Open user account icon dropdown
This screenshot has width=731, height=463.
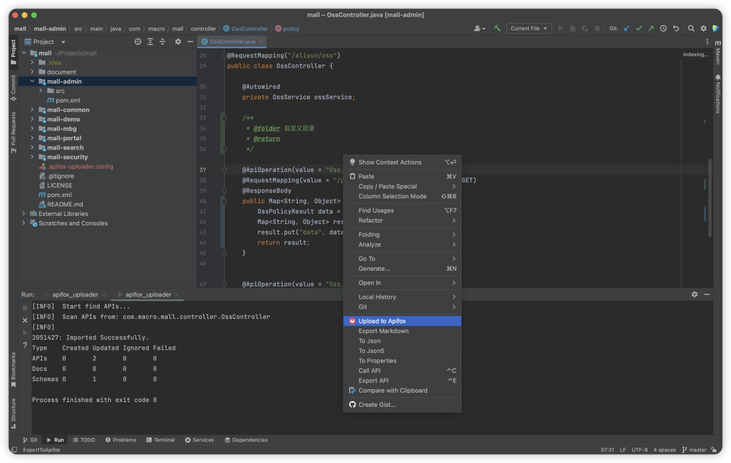pos(480,28)
